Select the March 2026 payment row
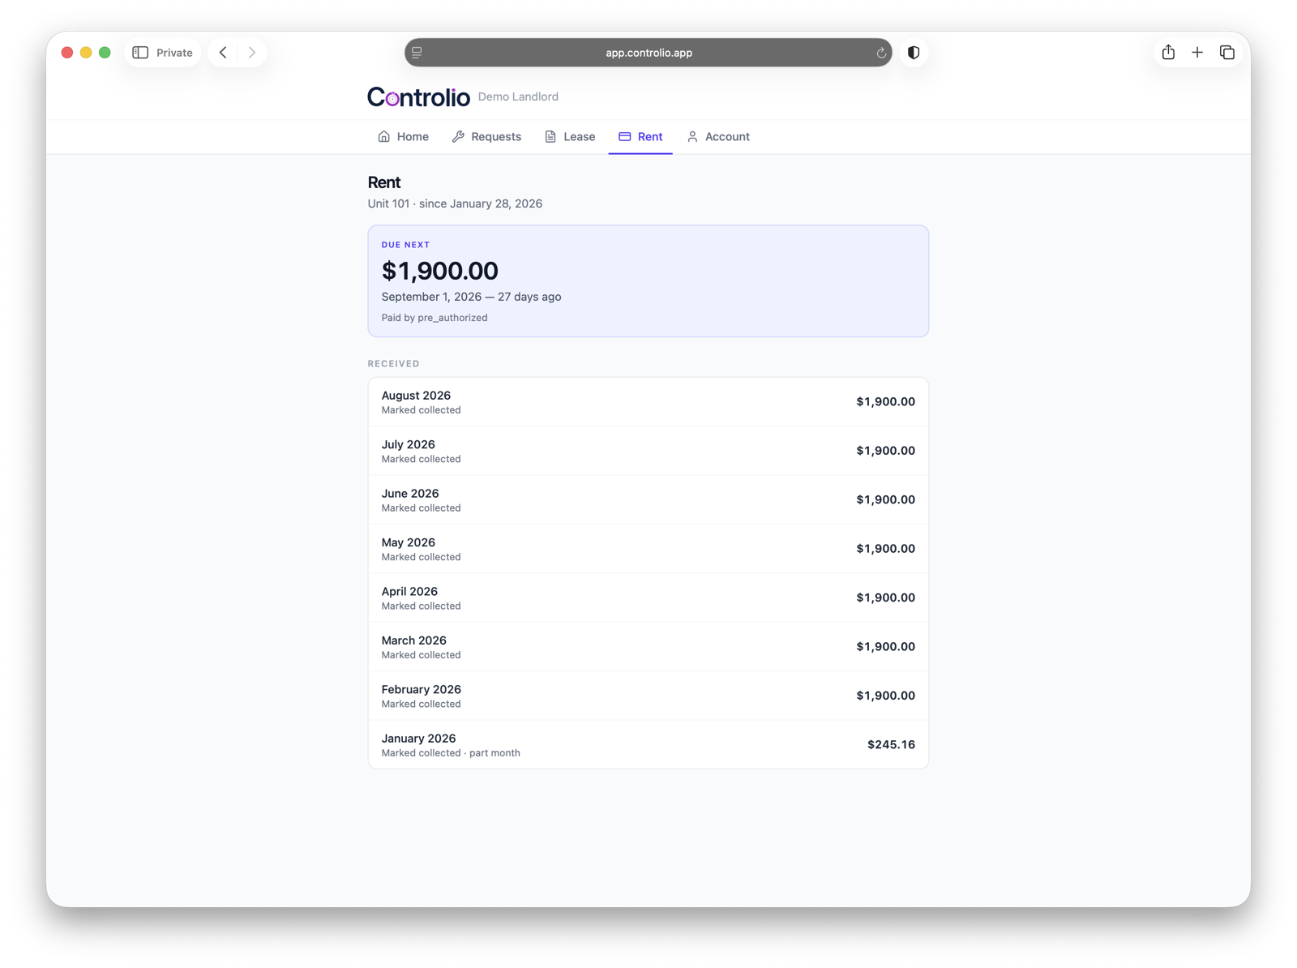Viewport: 1297px width, 968px height. 648,647
